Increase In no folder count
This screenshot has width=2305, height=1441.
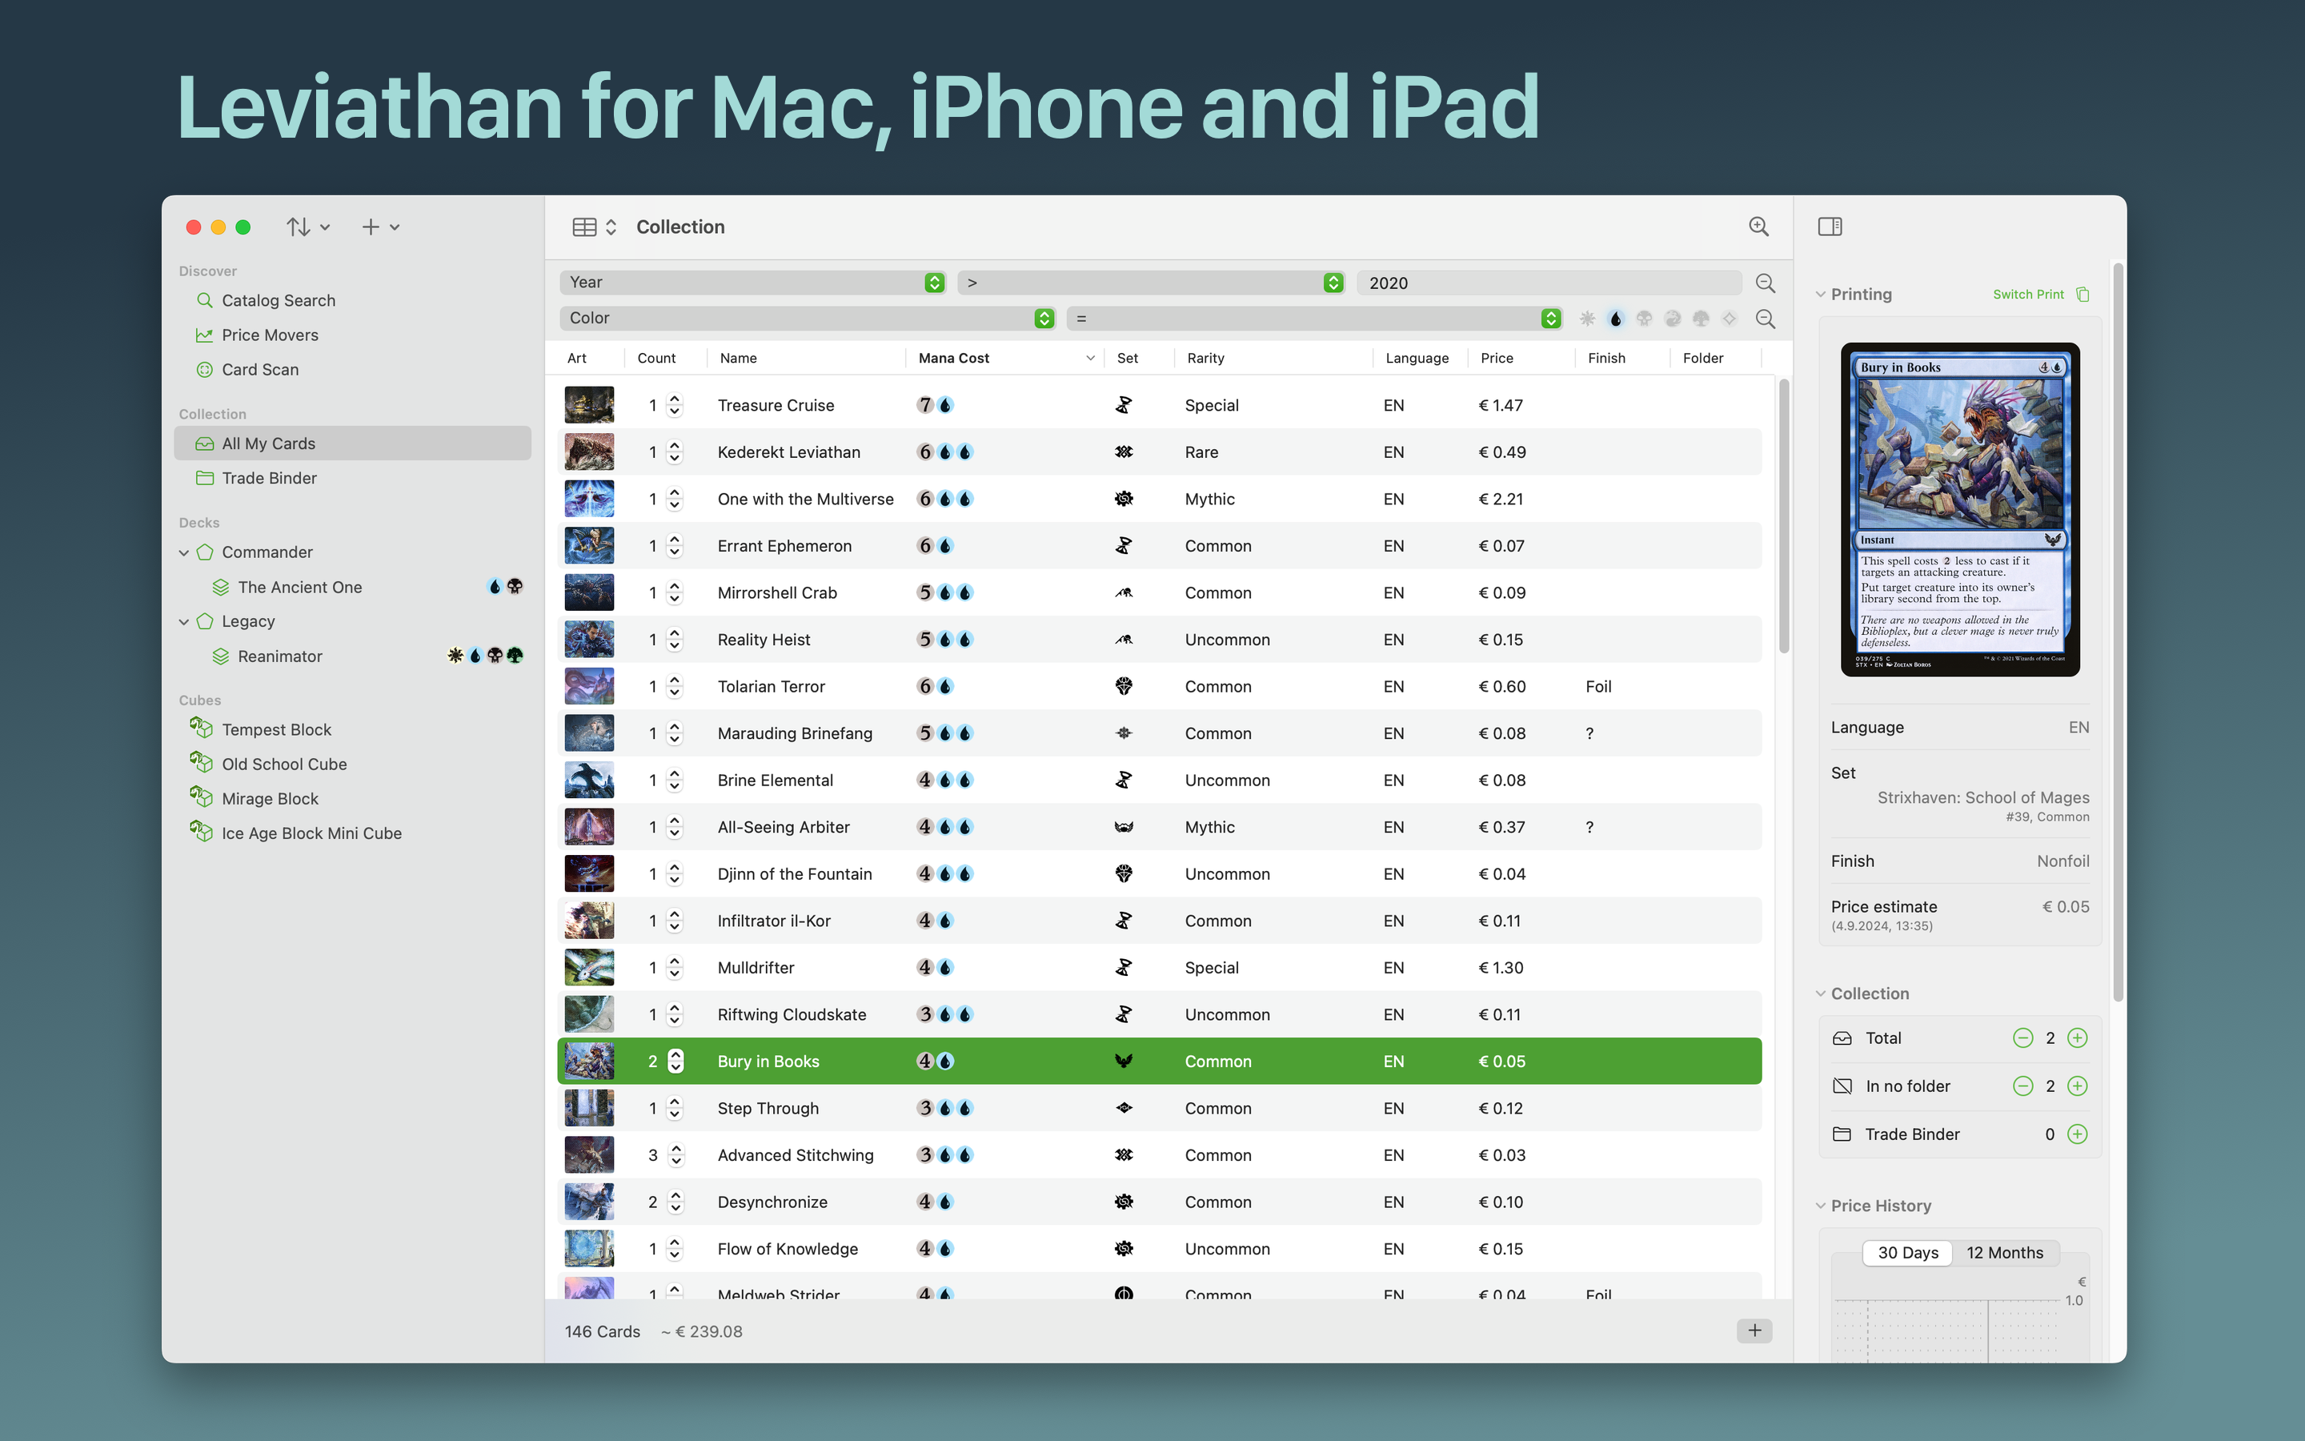coord(2078,1086)
